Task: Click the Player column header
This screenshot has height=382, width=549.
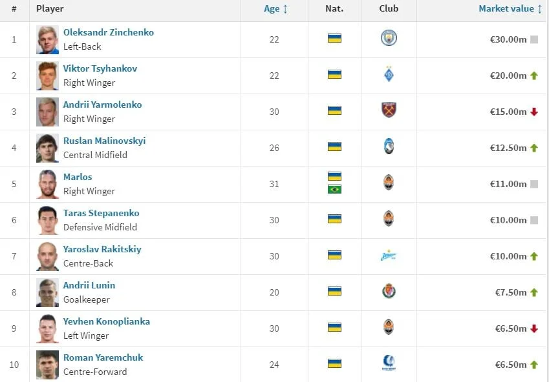Action: click(x=50, y=9)
